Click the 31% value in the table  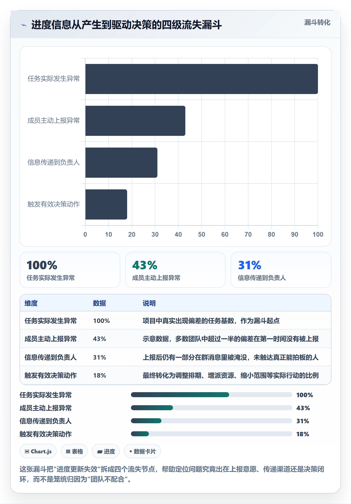pos(100,357)
